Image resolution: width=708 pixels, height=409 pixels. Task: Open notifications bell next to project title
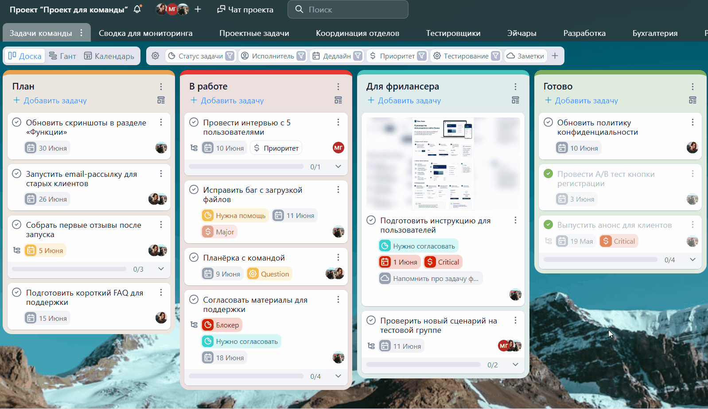coord(137,9)
